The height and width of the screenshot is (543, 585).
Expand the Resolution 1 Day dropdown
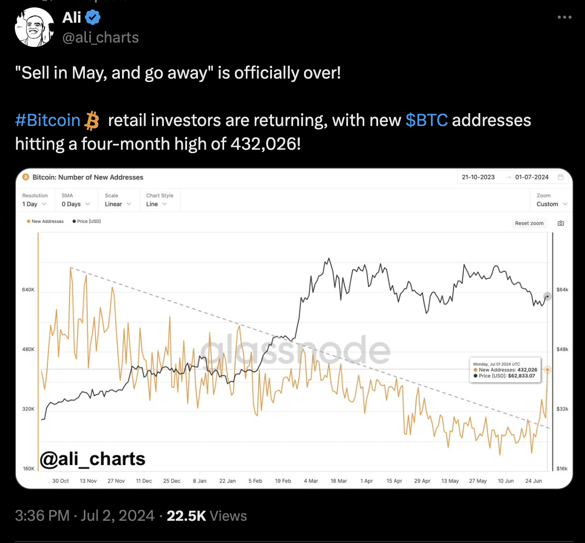35,204
